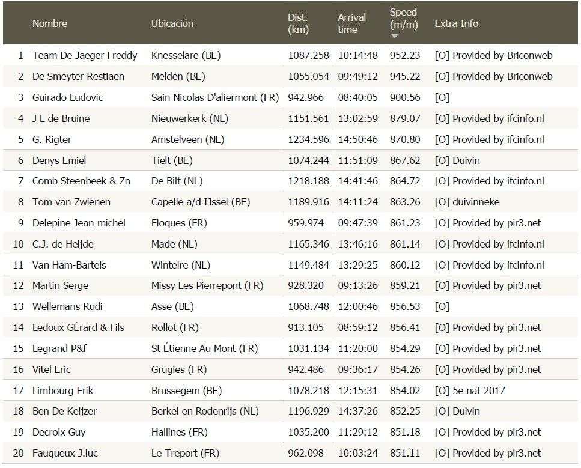
Task: Sort table by Nombre column
Action: [50, 23]
